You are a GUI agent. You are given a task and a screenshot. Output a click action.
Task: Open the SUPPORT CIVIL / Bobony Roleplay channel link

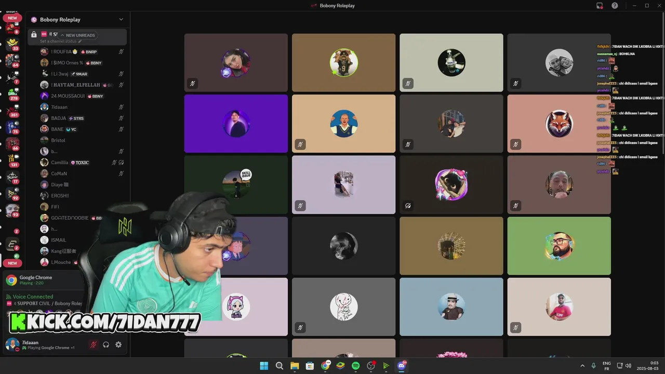point(48,303)
